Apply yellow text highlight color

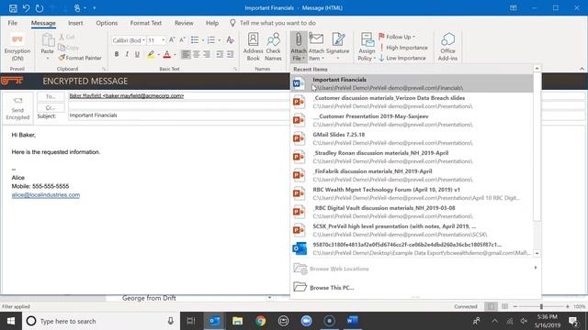[x=151, y=55]
